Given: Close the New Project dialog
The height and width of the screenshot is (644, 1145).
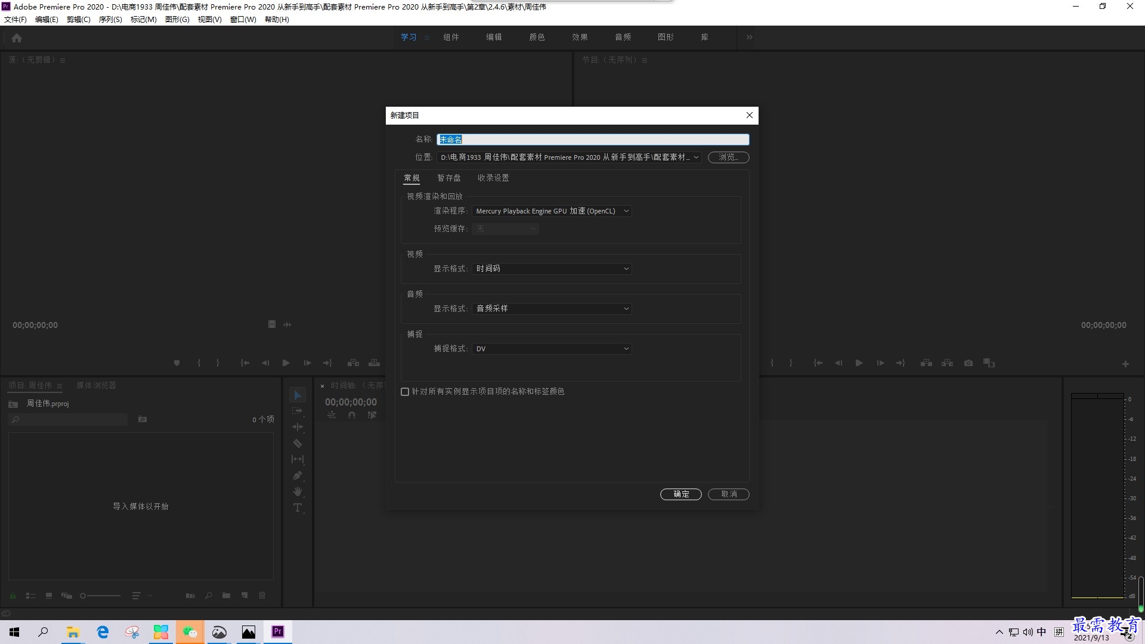Looking at the screenshot, I should pyautogui.click(x=750, y=115).
